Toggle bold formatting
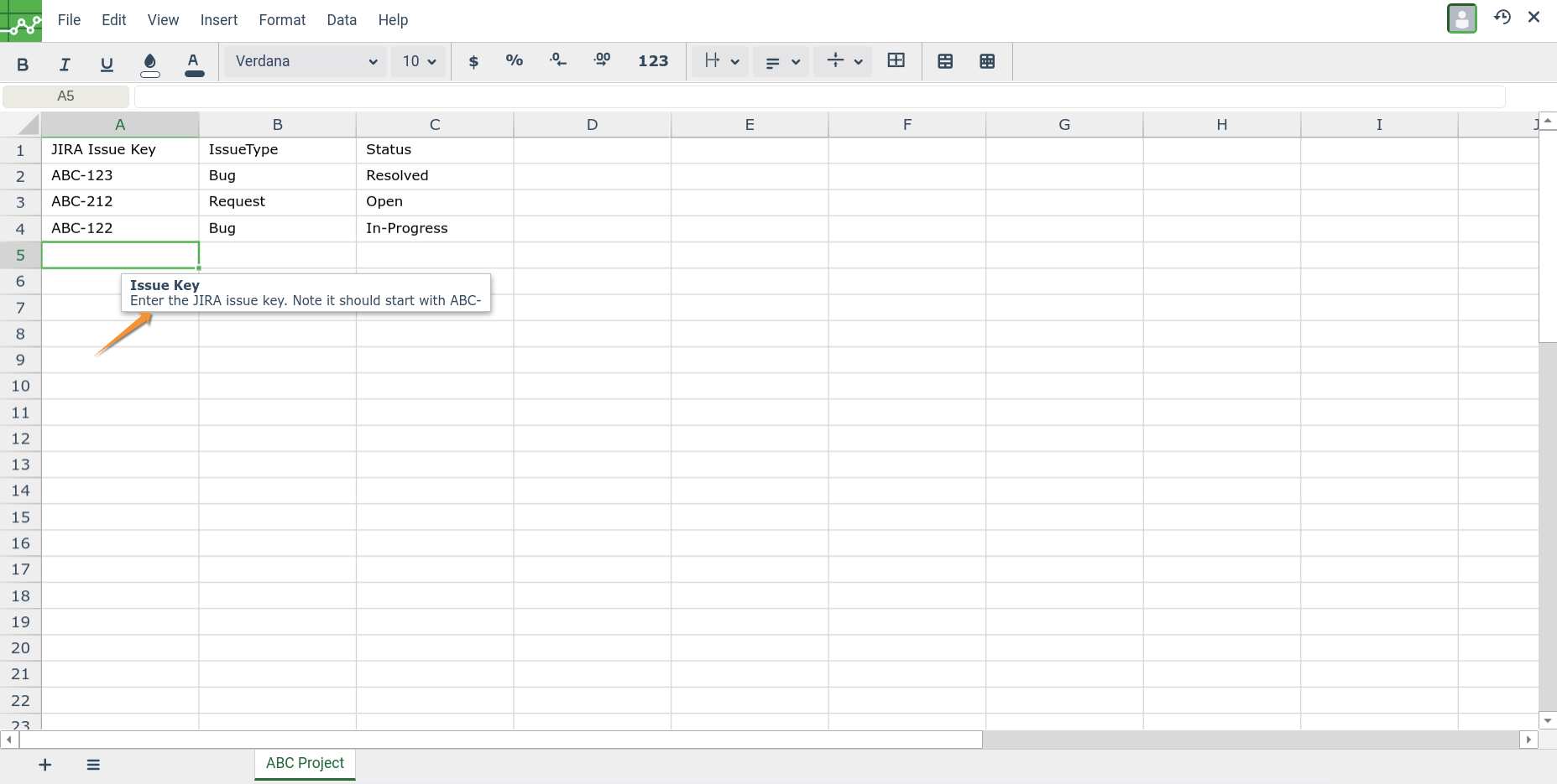1557x784 pixels. [x=23, y=64]
